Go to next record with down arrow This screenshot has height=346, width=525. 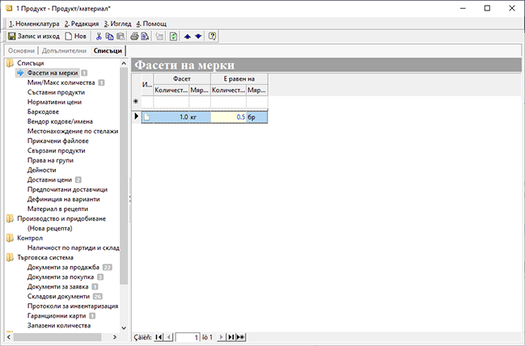(198, 36)
